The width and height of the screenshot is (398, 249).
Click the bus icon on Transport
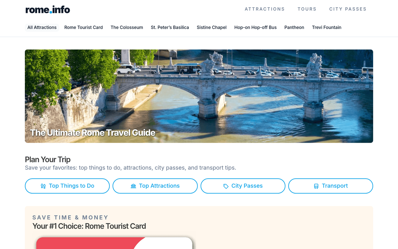tap(316, 186)
